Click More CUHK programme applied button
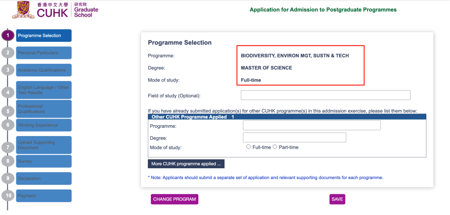 tap(186, 164)
